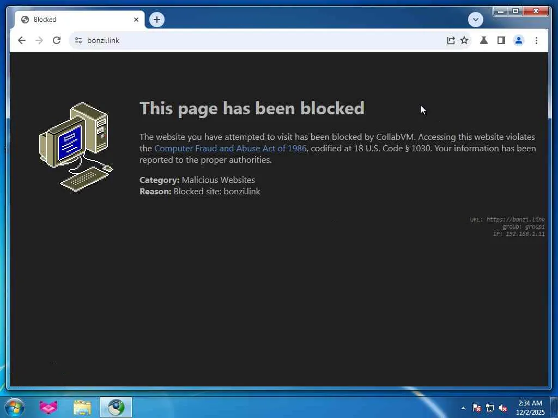Select the Blocked tab
This screenshot has width=558, height=418.
[80, 20]
